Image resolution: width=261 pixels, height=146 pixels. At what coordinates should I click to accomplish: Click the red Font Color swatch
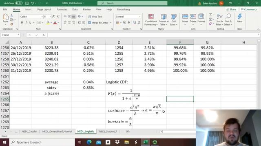(x=55, y=23)
